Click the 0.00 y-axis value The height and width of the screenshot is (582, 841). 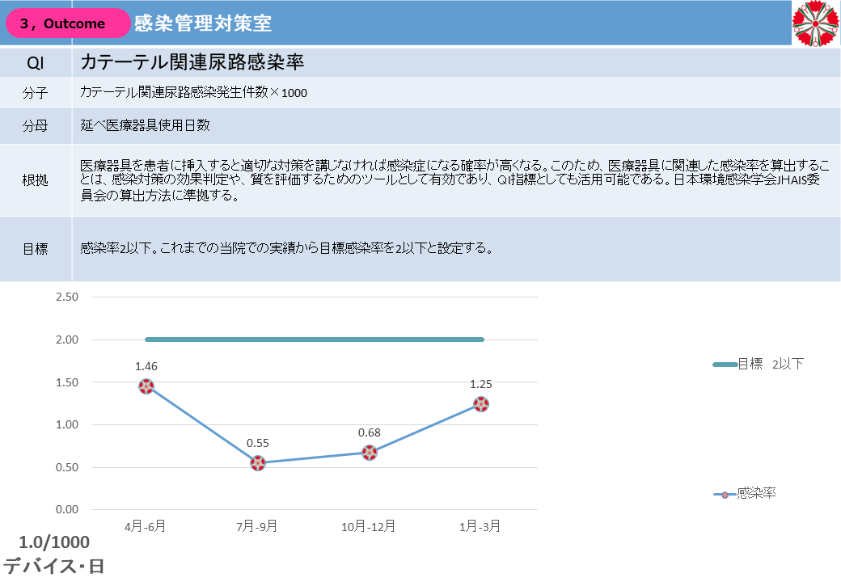pyautogui.click(x=67, y=509)
